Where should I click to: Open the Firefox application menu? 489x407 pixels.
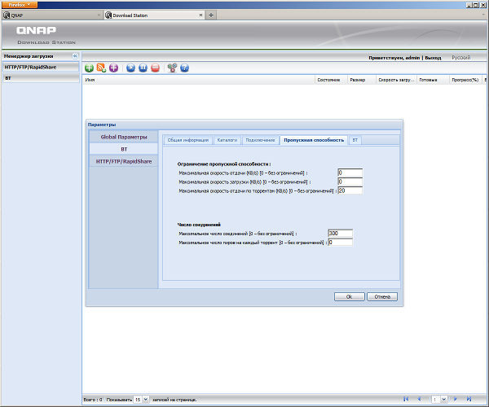[20, 5]
